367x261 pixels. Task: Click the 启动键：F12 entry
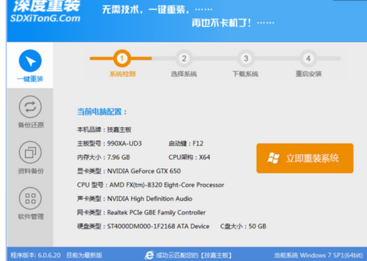coord(186,143)
